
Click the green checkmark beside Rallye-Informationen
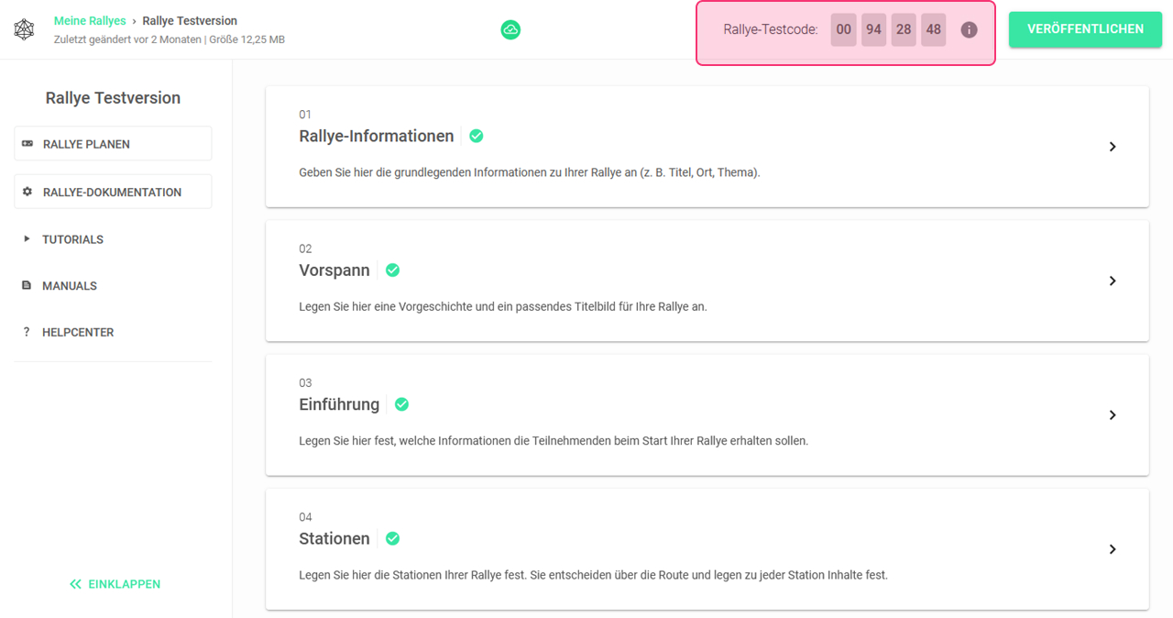point(477,136)
